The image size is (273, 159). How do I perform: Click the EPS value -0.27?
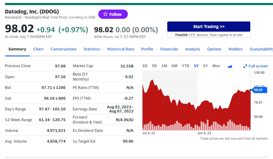pos(128,98)
